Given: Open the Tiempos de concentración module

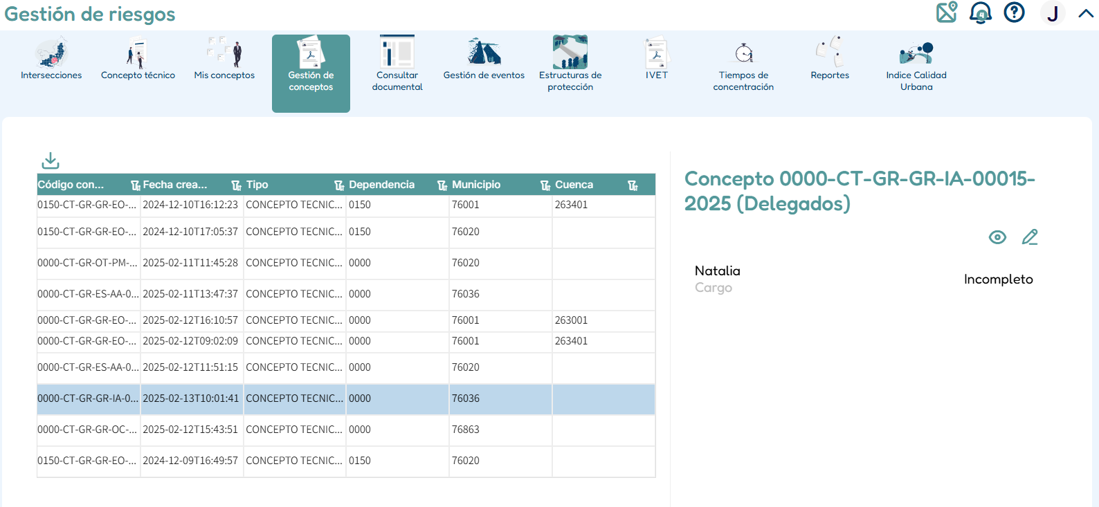Looking at the screenshot, I should [743, 64].
